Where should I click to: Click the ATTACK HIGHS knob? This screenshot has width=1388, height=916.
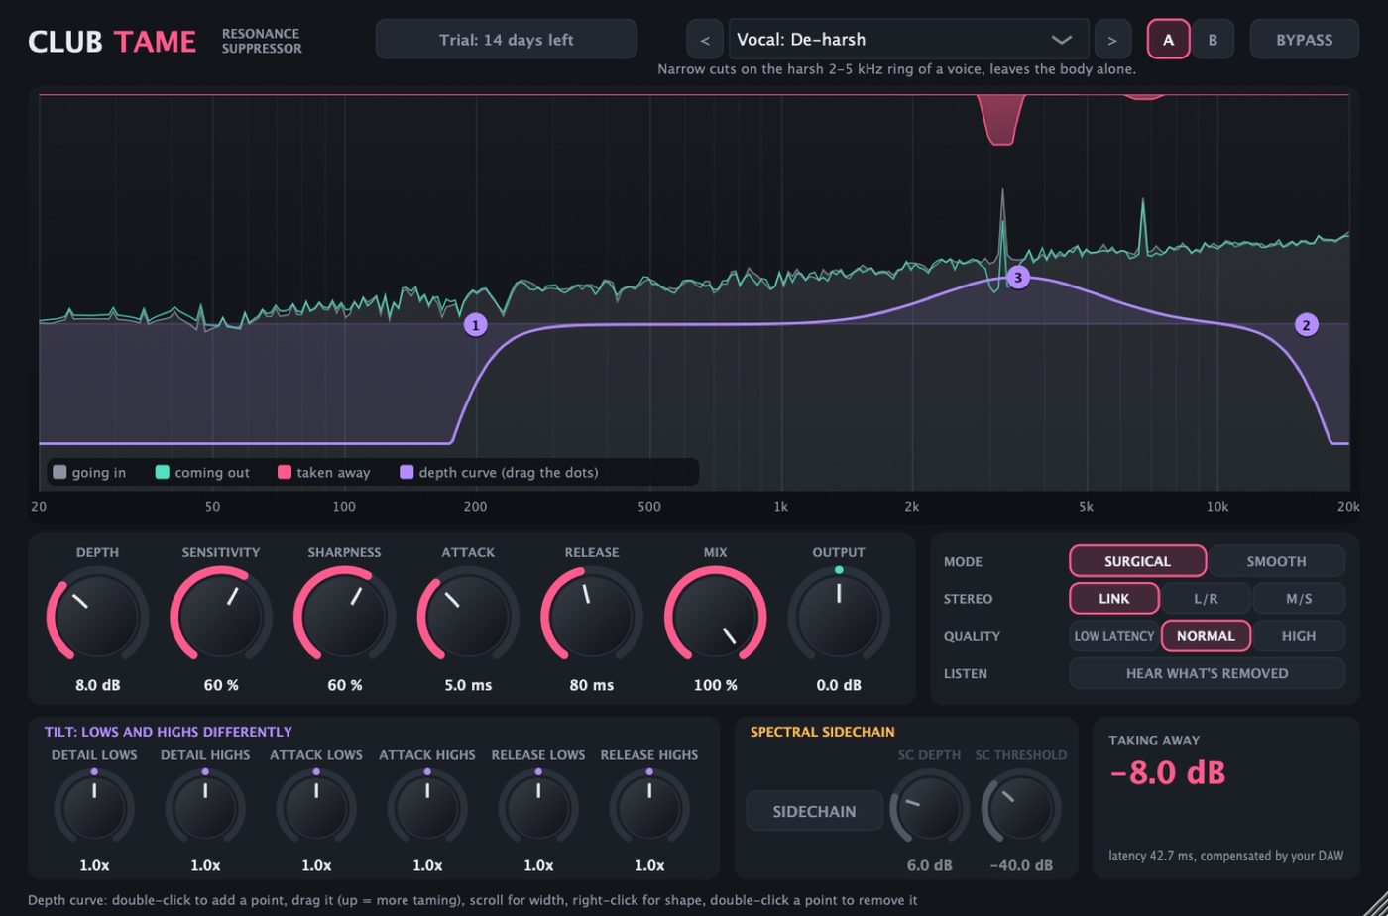click(427, 808)
